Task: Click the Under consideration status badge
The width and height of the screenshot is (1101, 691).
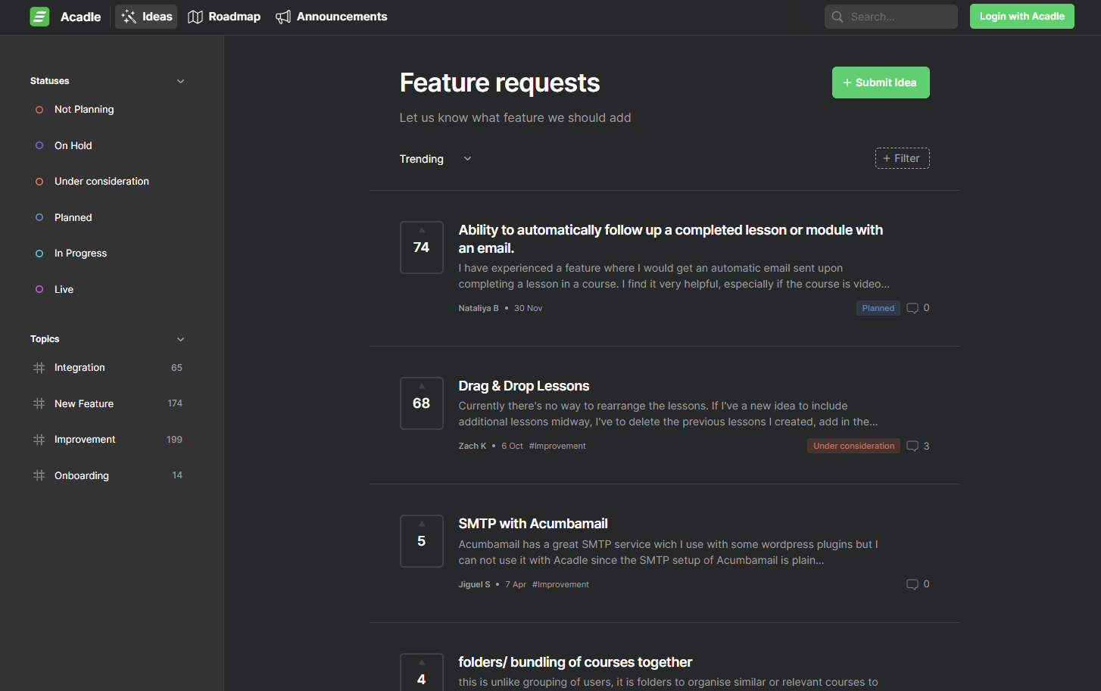Action: [x=854, y=446]
